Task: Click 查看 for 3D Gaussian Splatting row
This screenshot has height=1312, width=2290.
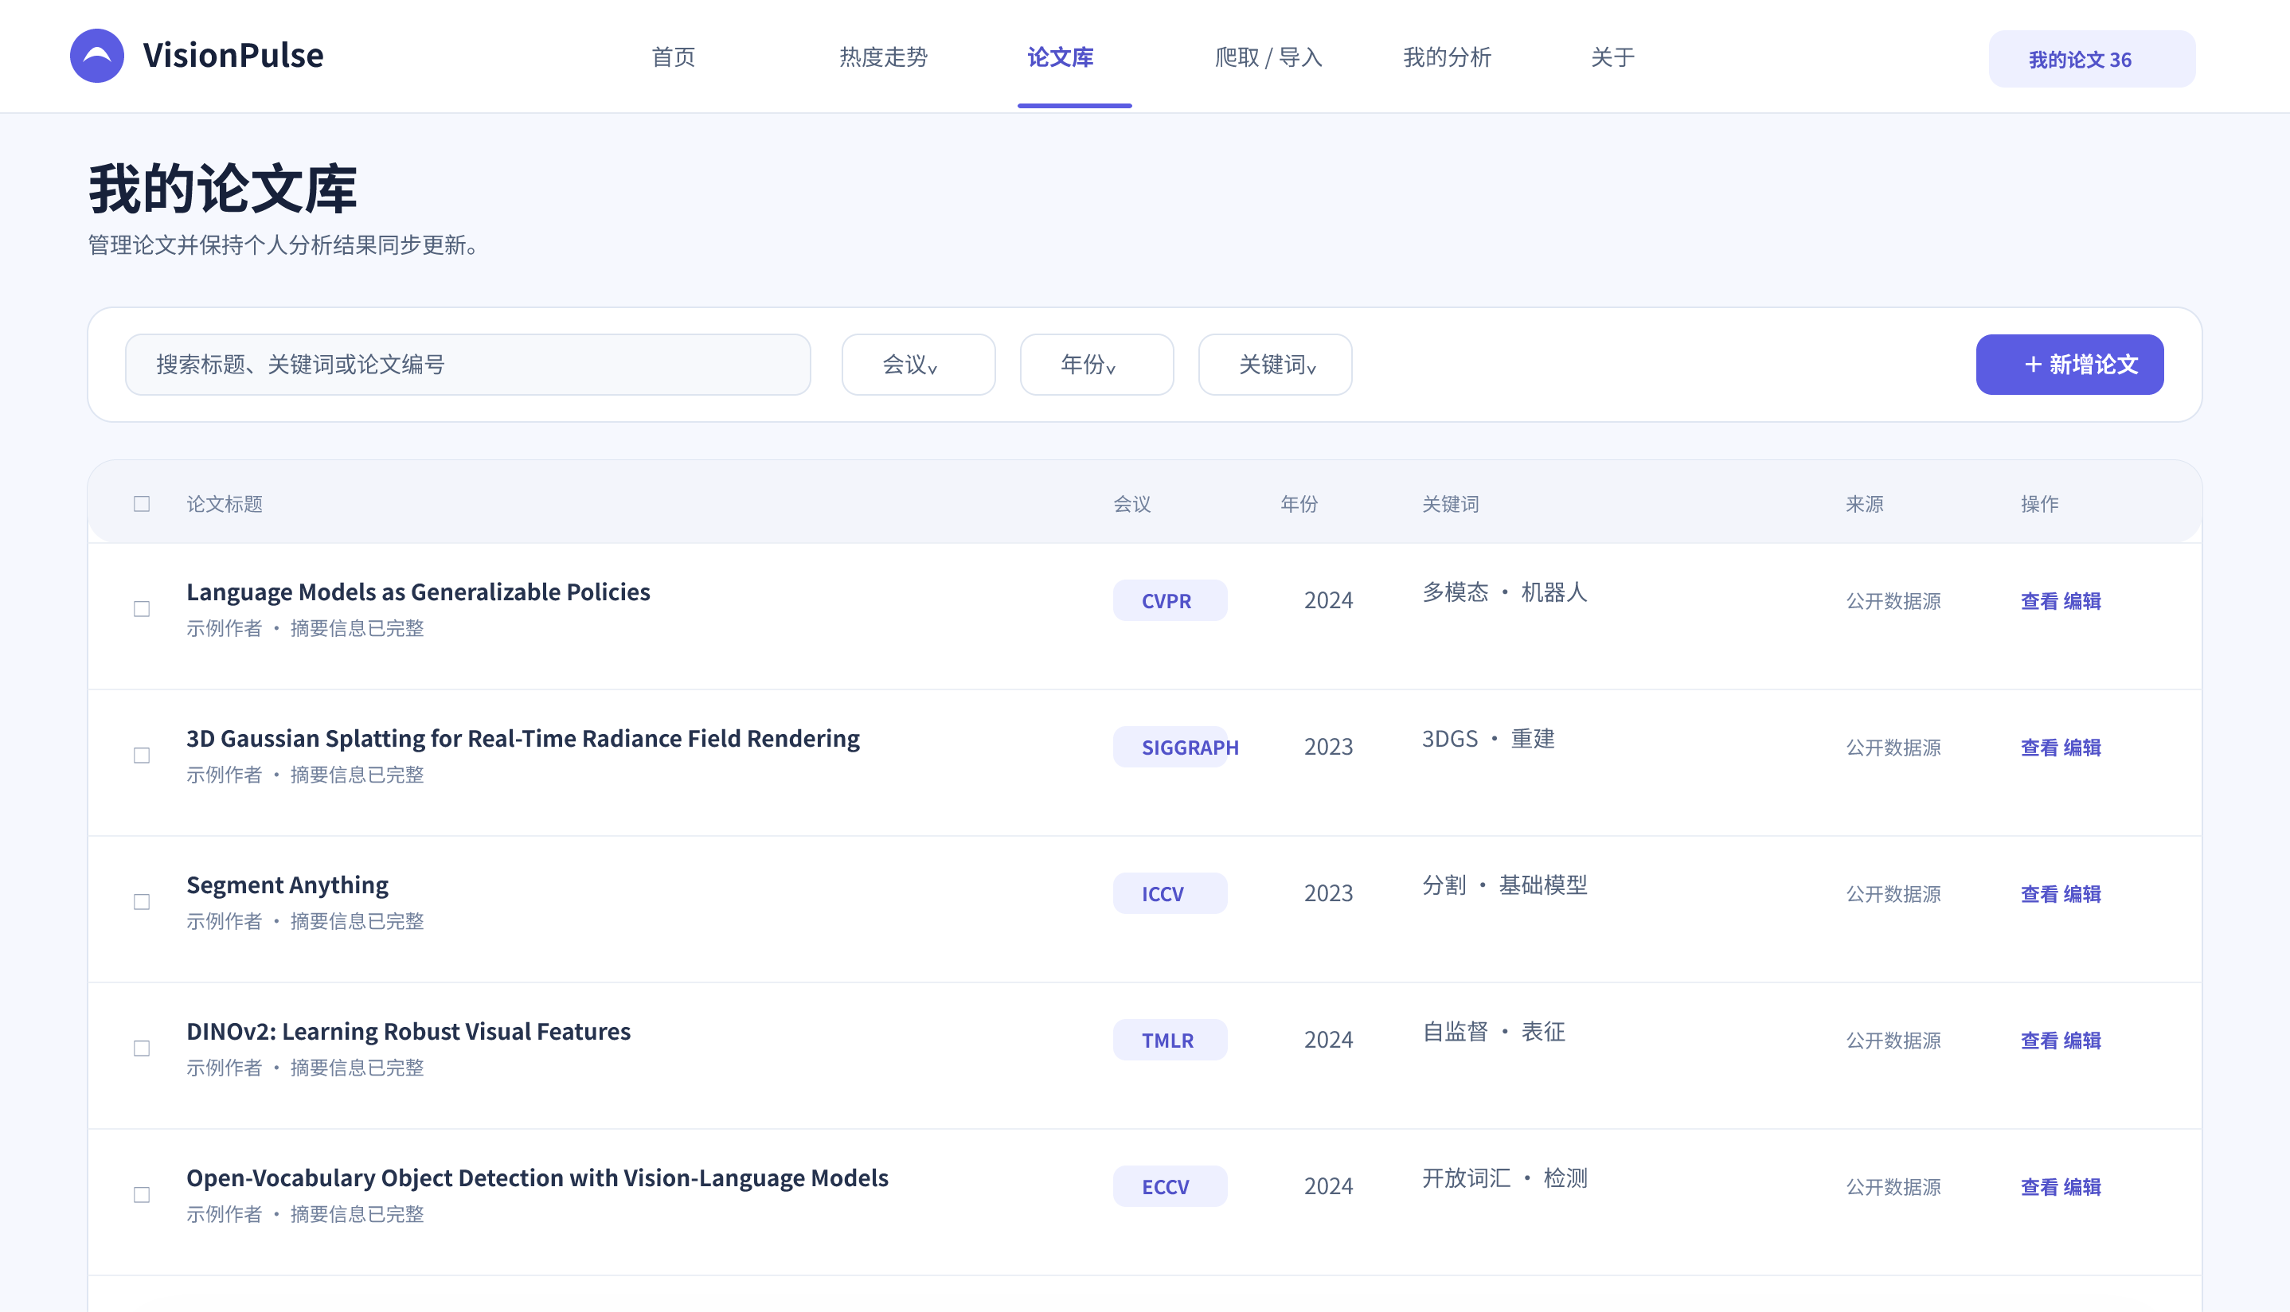Action: click(x=2039, y=748)
